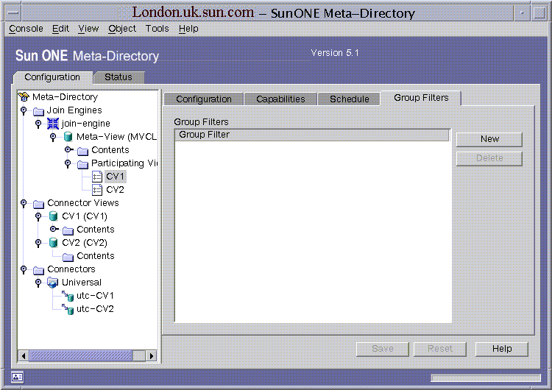Select the top-level Configuration tab
The width and height of the screenshot is (552, 390).
click(52, 77)
